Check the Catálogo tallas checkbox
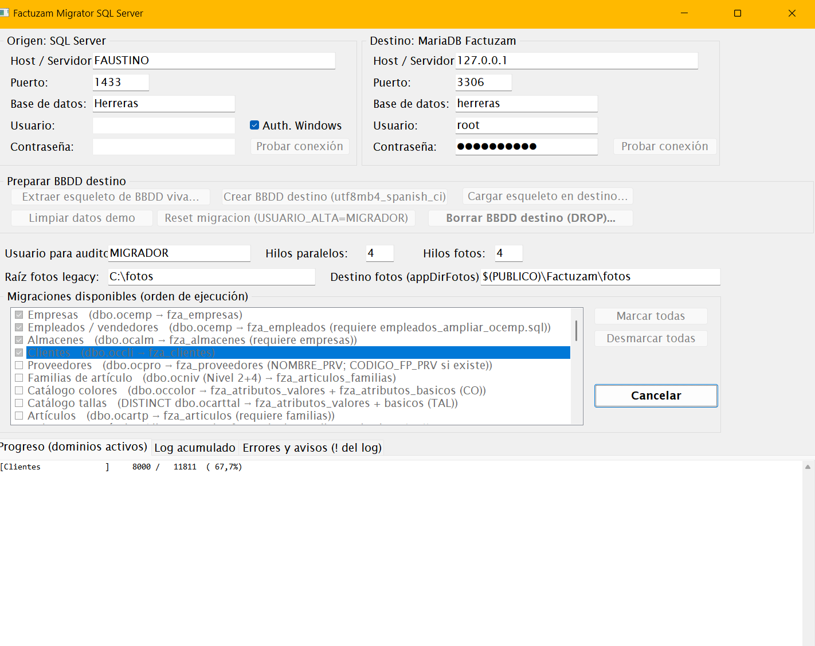Image resolution: width=815 pixels, height=646 pixels. click(19, 403)
